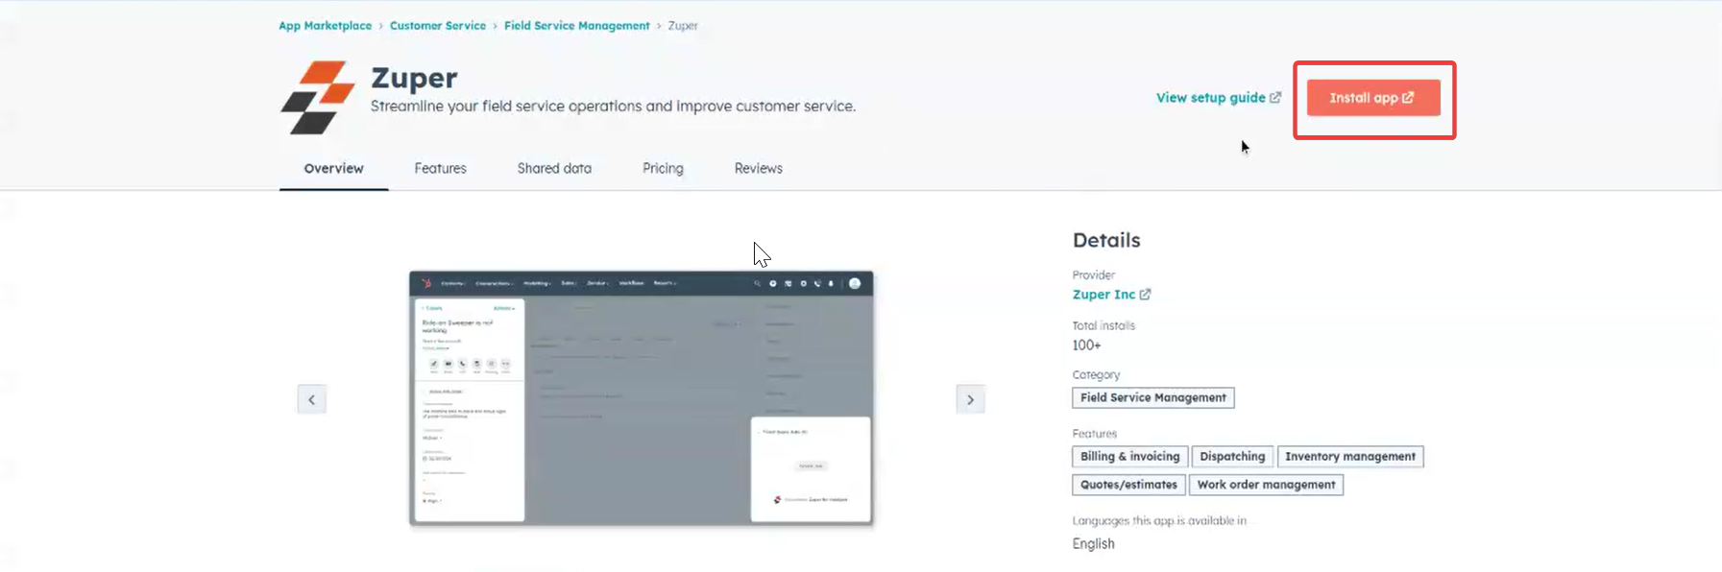The width and height of the screenshot is (1722, 572).
Task: Click the next screenshot arrow
Action: (x=970, y=399)
